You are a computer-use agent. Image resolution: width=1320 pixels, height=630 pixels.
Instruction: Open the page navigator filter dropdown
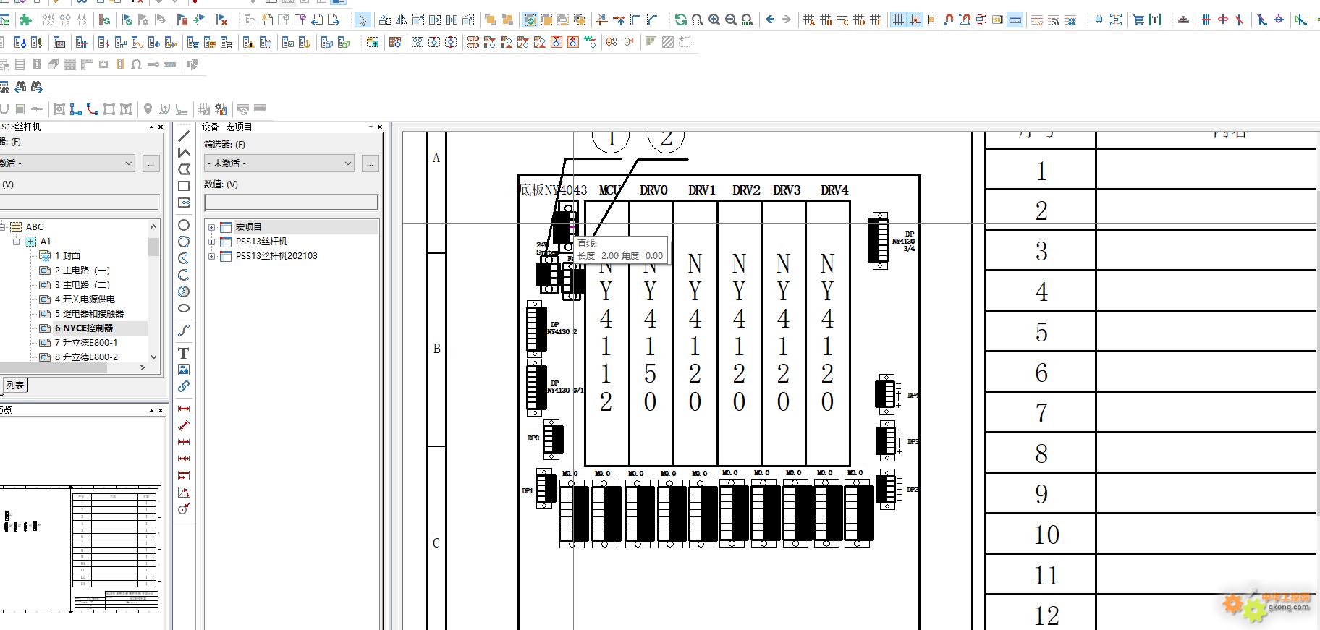click(67, 163)
